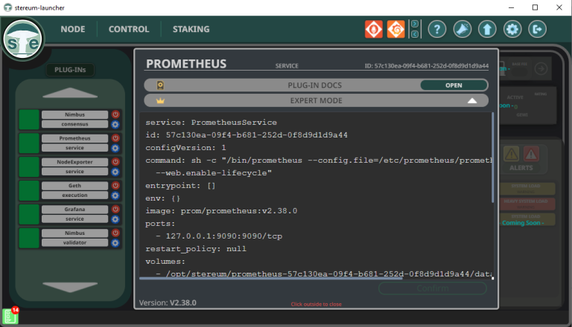572x327 pixels.
Task: Open settings gear for Geth execution
Action: coord(115,195)
